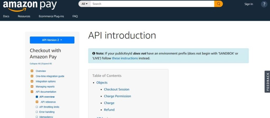Open Managing reports tree item

click(x=45, y=87)
